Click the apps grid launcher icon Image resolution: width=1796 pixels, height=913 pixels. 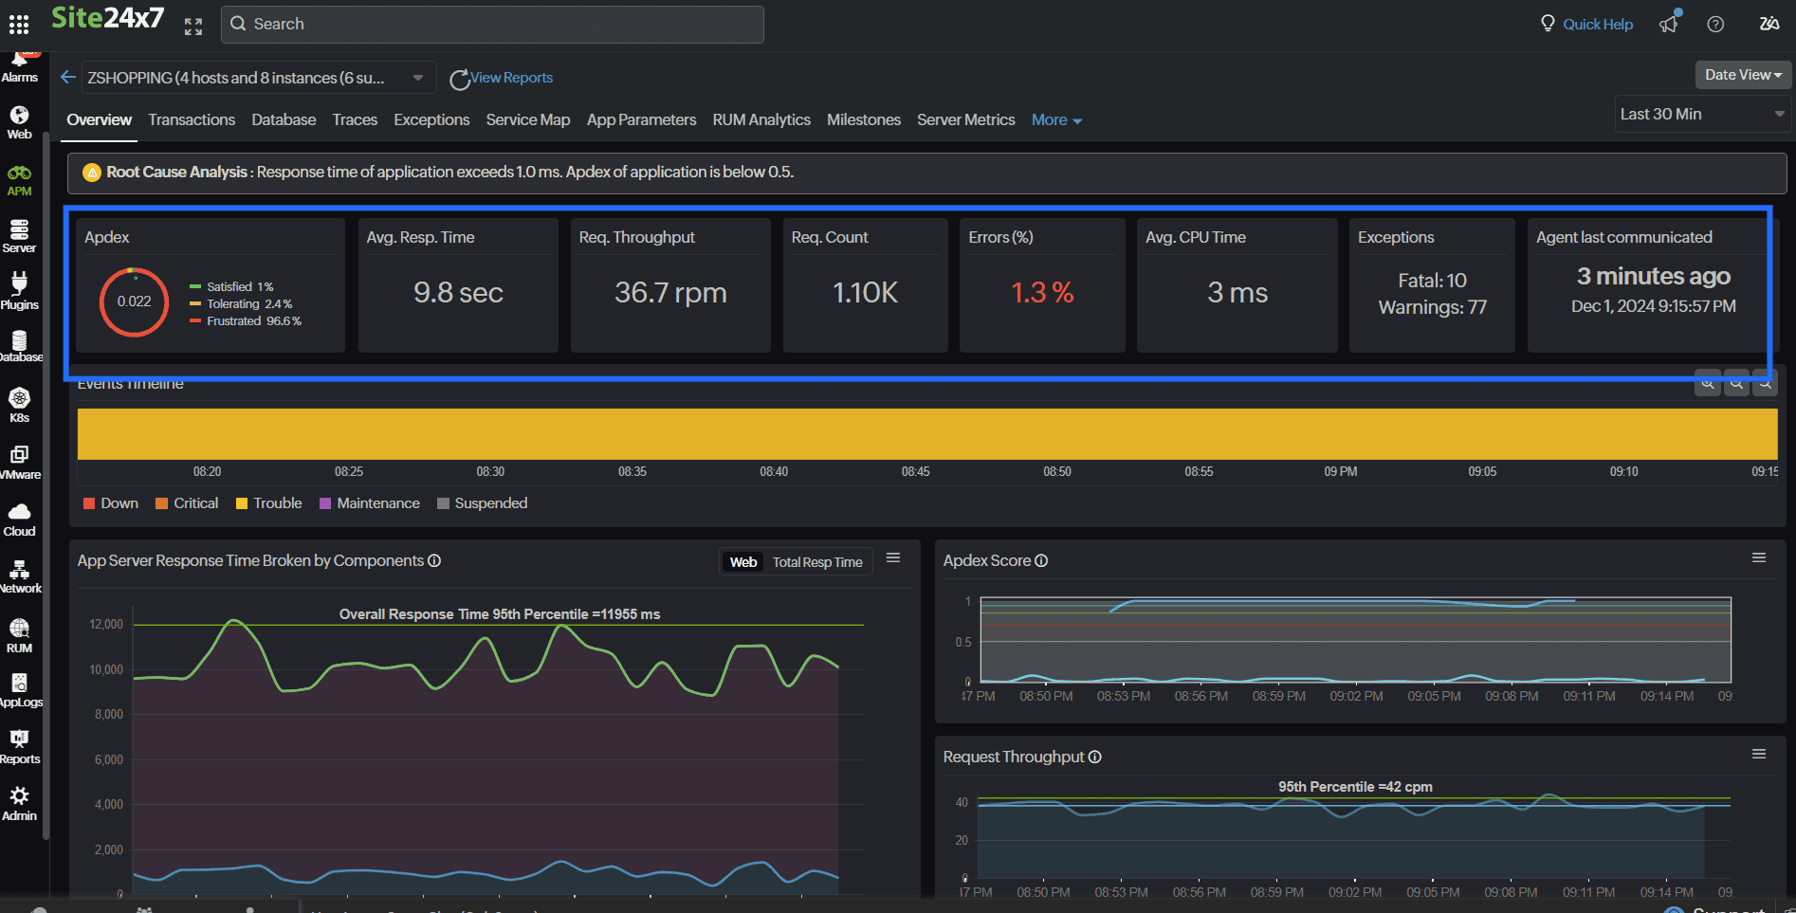pyautogui.click(x=19, y=25)
